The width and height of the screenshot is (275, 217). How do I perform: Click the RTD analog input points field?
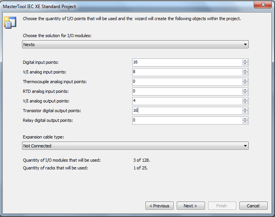click(187, 91)
